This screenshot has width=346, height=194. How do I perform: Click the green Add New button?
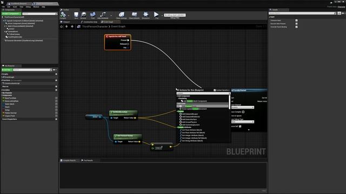coord(7,70)
